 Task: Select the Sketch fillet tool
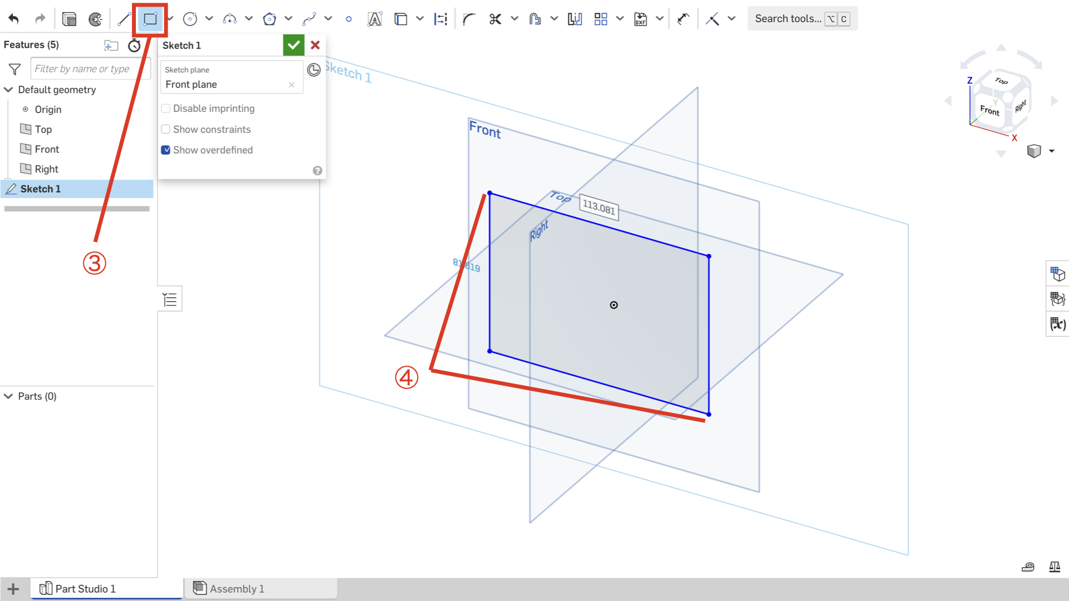pyautogui.click(x=468, y=18)
